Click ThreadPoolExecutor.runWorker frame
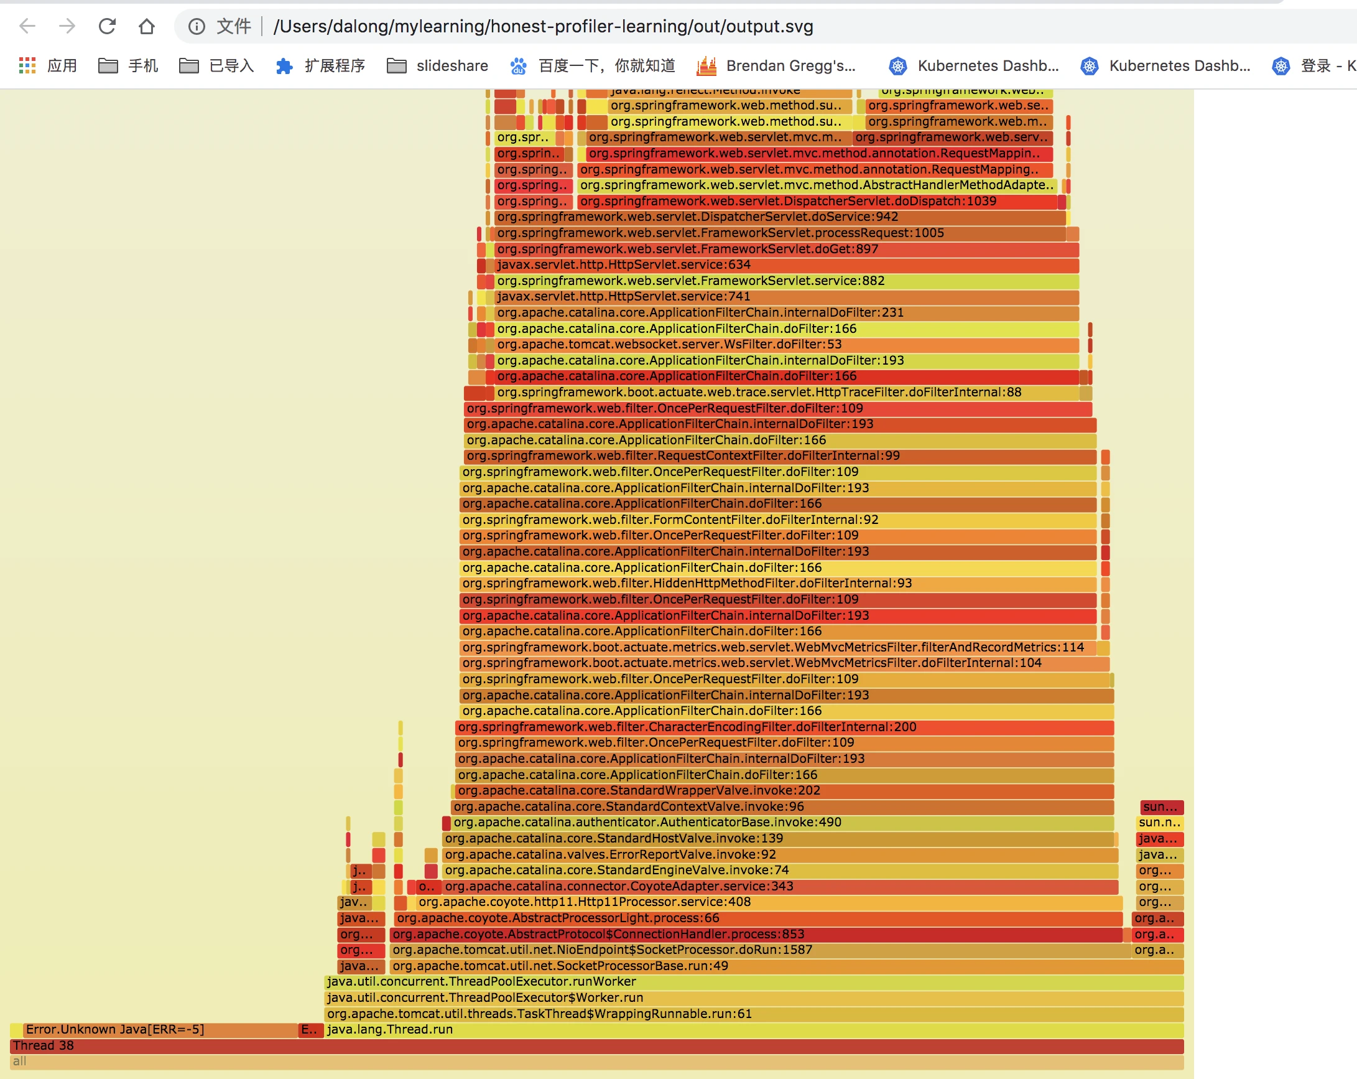Image resolution: width=1357 pixels, height=1079 pixels. pyautogui.click(x=754, y=982)
